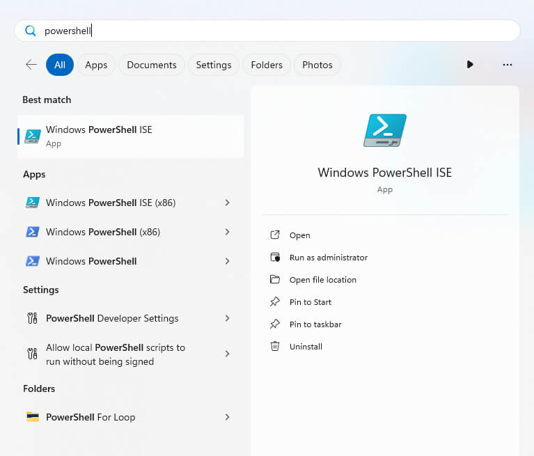534x456 pixels.
Task: Expand the PowerShell For Loop folder chevron
Action: 227,417
